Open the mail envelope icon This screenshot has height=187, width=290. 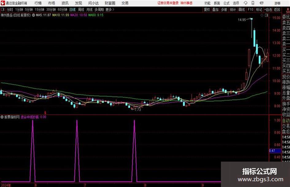(x=261, y=3)
